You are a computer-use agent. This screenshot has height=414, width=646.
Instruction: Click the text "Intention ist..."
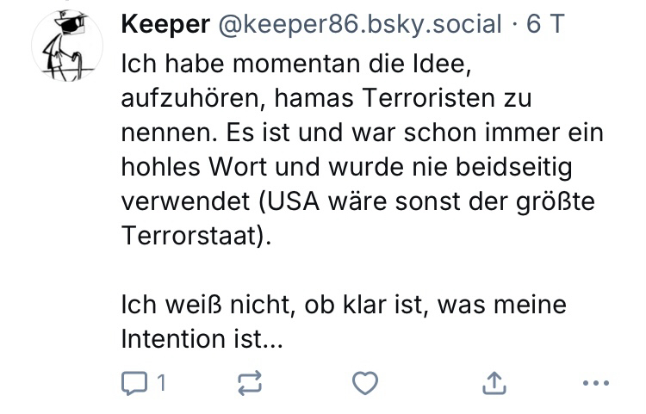click(x=202, y=339)
